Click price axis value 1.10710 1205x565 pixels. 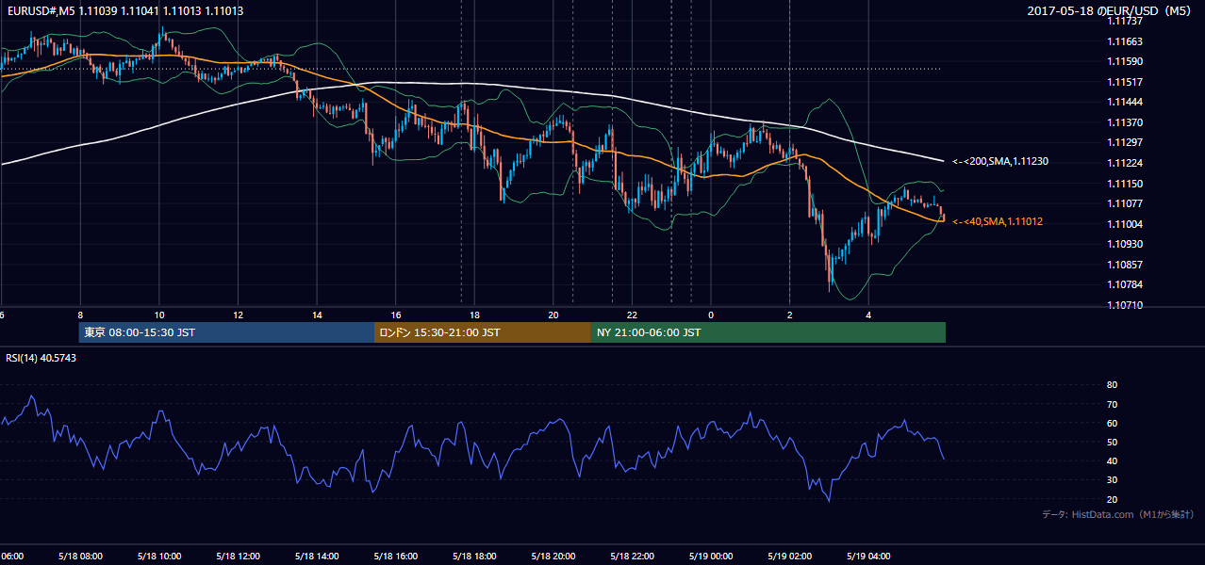pos(1125,305)
